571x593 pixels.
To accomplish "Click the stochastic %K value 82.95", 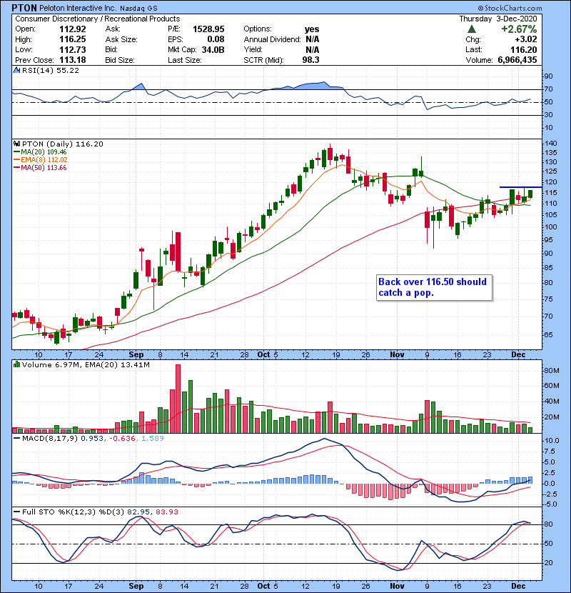I will (x=138, y=512).
